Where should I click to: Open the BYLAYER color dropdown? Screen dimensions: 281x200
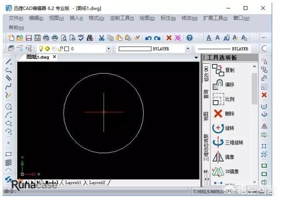coord(187,49)
